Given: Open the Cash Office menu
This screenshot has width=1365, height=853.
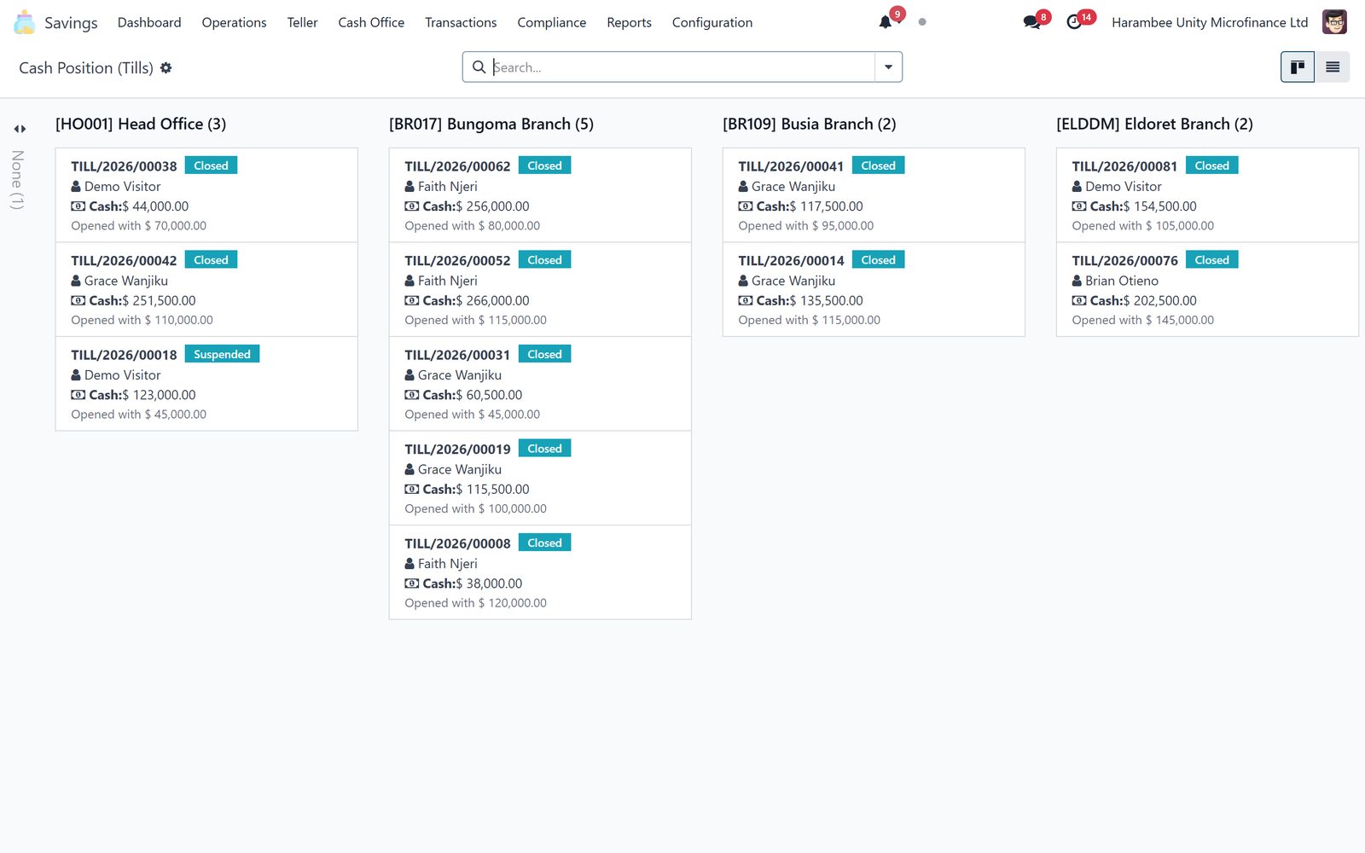Looking at the screenshot, I should click(x=371, y=22).
